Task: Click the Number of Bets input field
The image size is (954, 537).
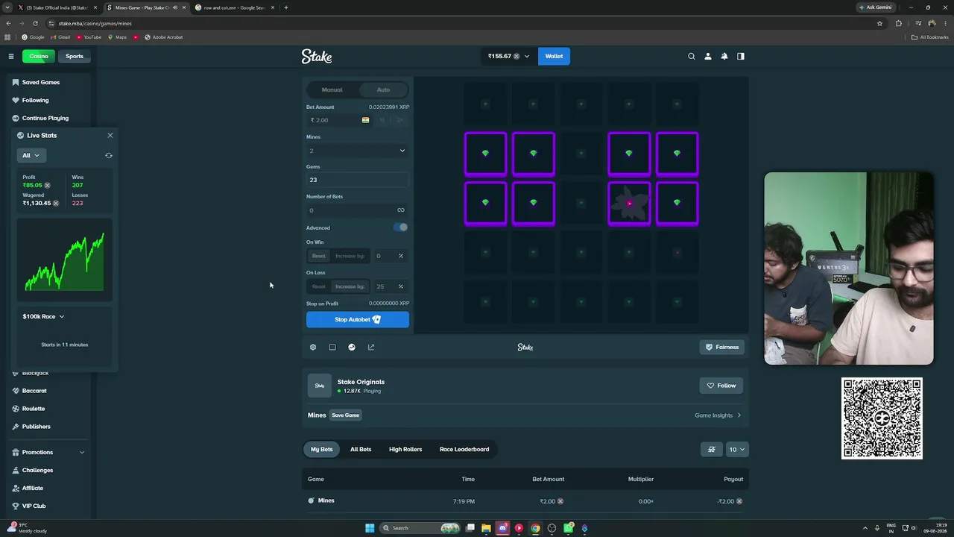Action: pyautogui.click(x=358, y=210)
